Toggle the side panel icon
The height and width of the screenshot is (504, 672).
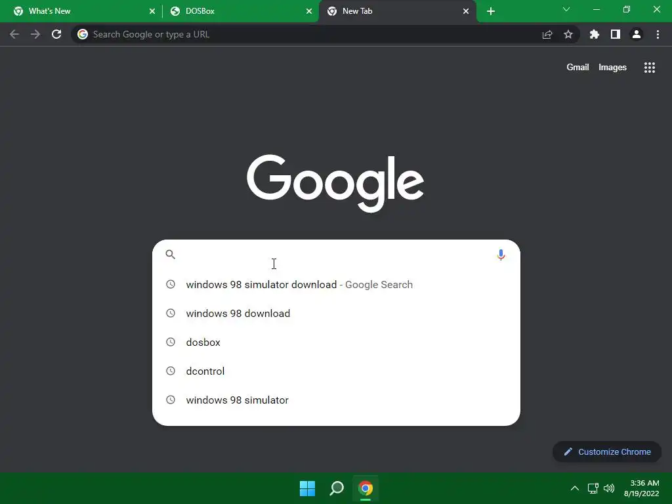(616, 34)
